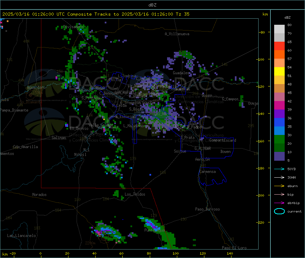Image resolution: width=305 pixels, height=258 pixels.
Task: Select the light gray swatch between 80 and 70
Action: point(279,29)
